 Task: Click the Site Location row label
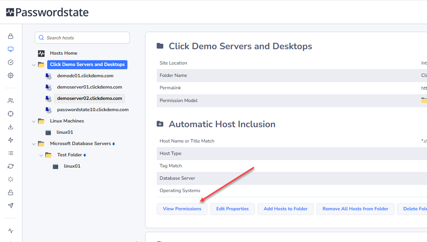click(x=173, y=63)
